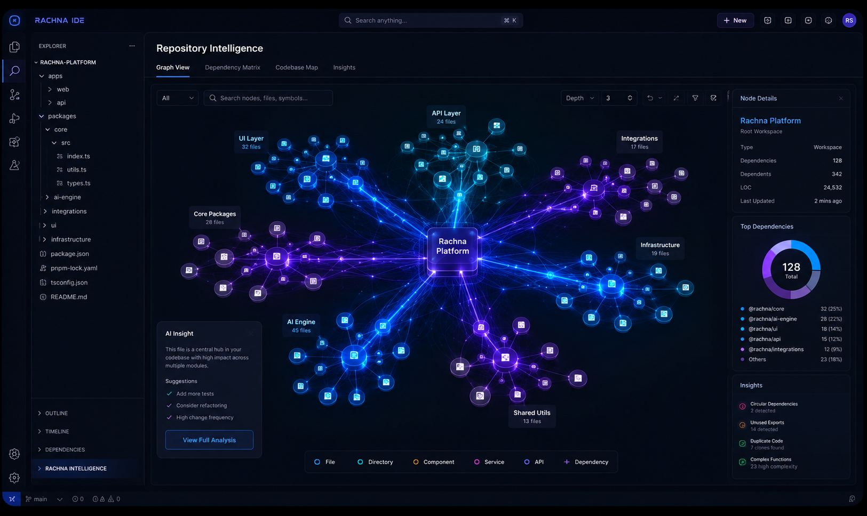
Task: Click the undo arrow in graph toolbar
Action: point(650,98)
